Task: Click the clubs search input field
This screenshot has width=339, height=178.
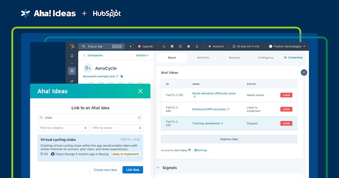Action: click(x=90, y=118)
